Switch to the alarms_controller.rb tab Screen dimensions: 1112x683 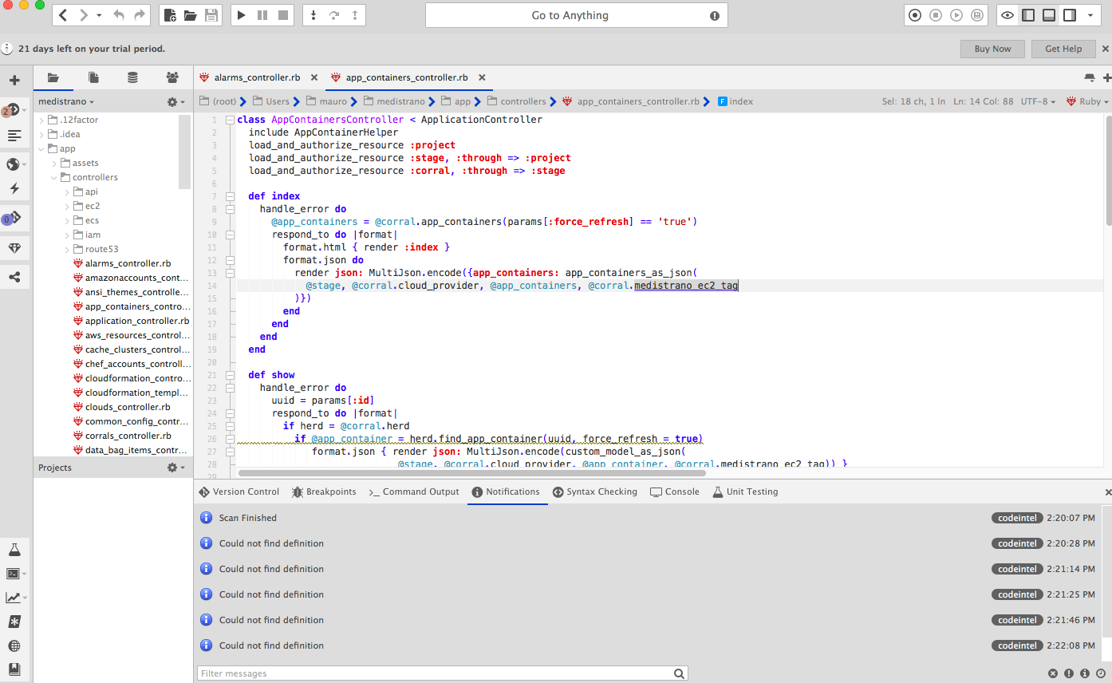(x=257, y=78)
